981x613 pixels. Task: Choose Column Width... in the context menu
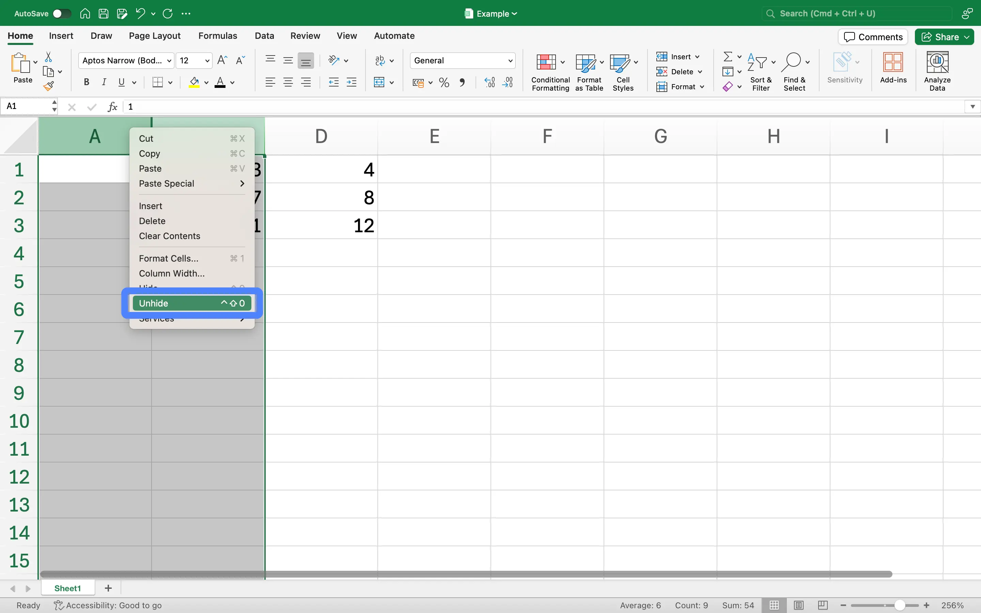click(192, 273)
